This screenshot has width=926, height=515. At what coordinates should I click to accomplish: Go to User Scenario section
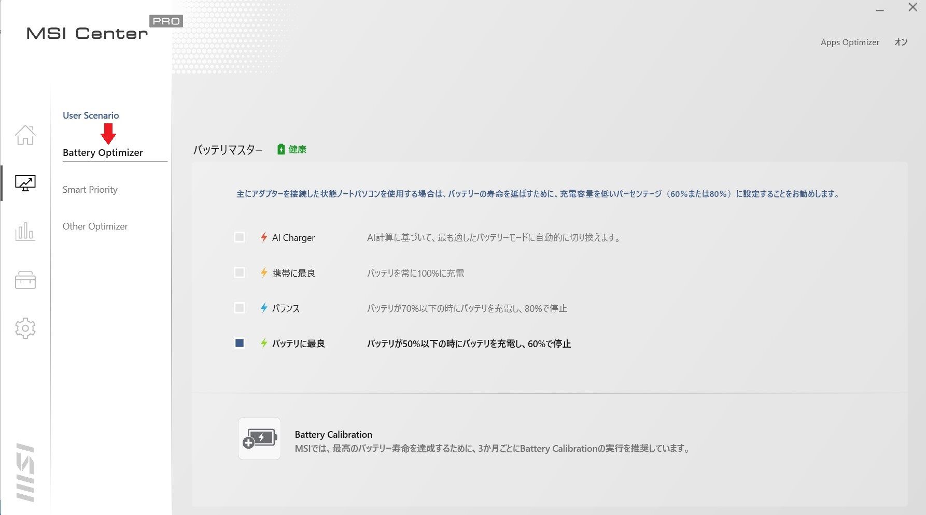pos(91,116)
